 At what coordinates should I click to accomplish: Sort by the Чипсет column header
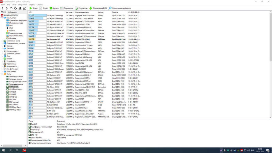(104, 12)
